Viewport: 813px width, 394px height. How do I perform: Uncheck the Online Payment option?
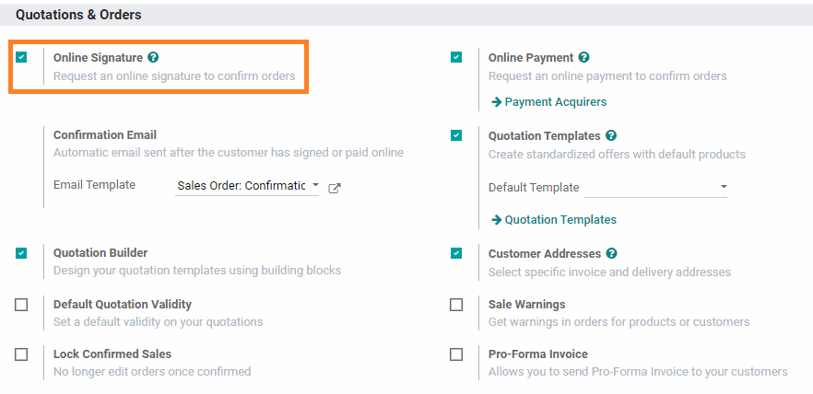456,57
